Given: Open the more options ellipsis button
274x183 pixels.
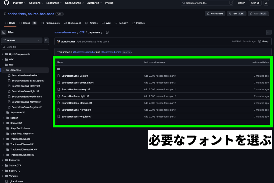Looking at the screenshot, I should point(269,32).
